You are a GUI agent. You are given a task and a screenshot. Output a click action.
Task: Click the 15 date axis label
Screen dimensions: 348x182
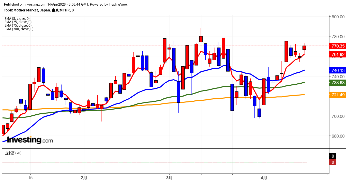pos(30,178)
